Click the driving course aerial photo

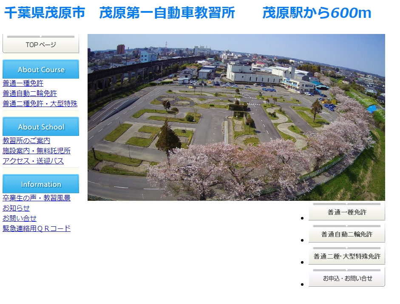click(x=237, y=117)
